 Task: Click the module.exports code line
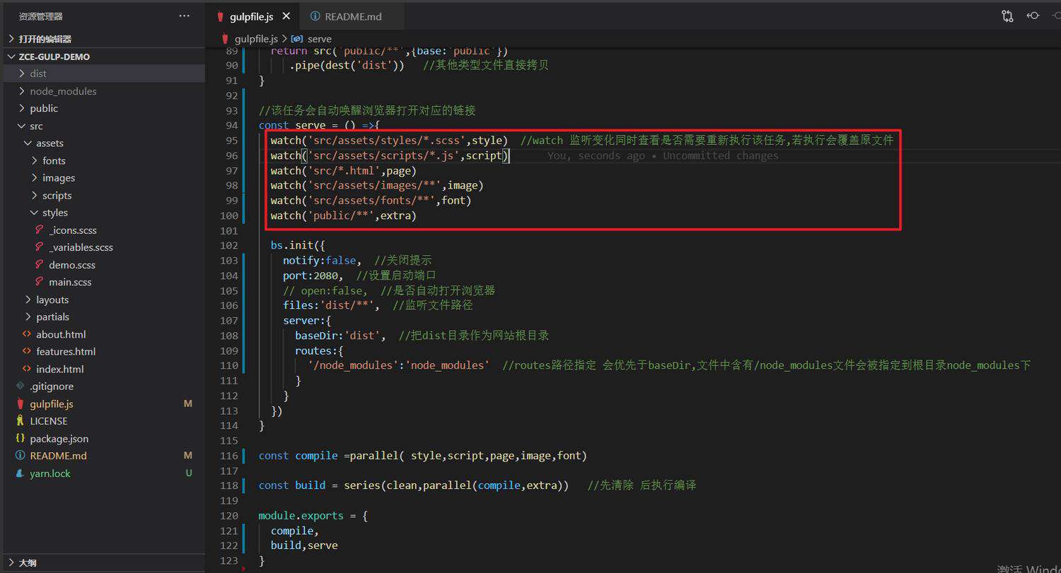(x=313, y=516)
